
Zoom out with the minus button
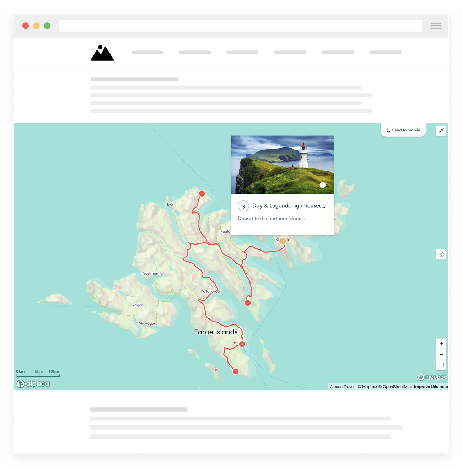[441, 354]
